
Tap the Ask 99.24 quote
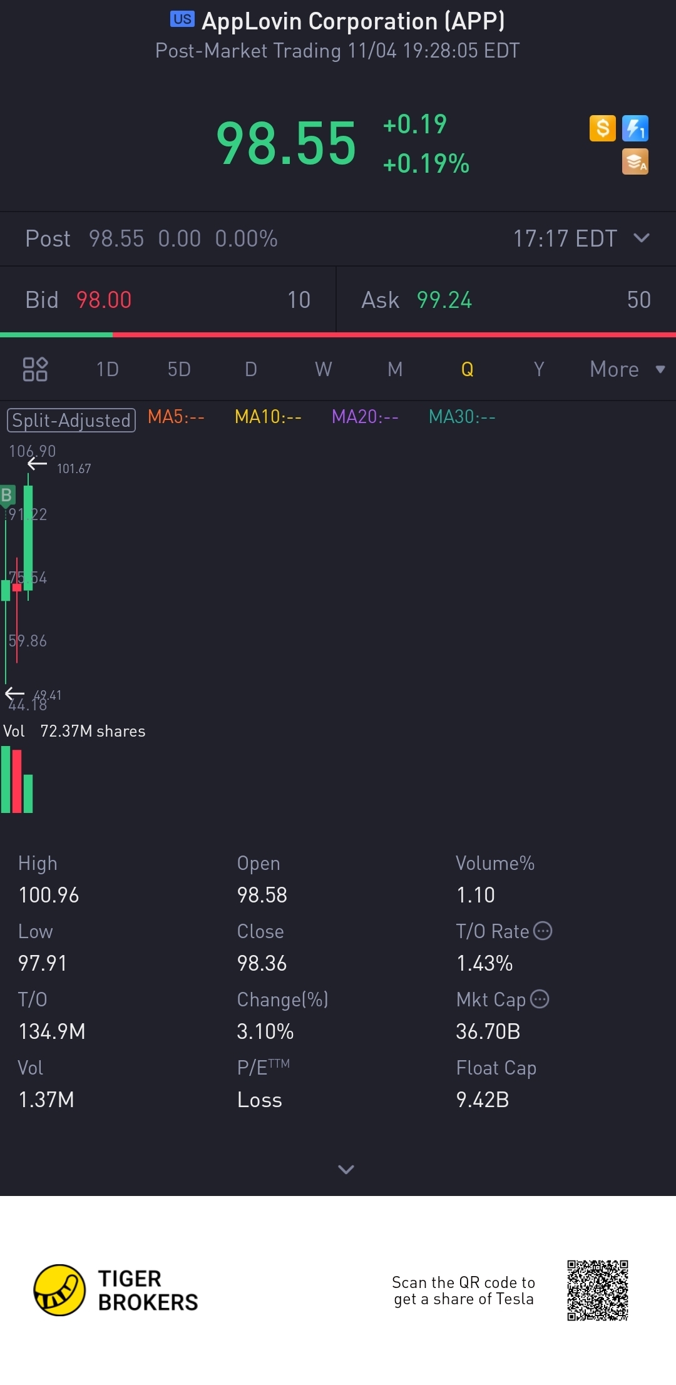[x=506, y=300]
